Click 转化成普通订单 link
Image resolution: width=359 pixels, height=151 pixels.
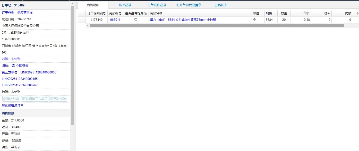click(x=13, y=106)
